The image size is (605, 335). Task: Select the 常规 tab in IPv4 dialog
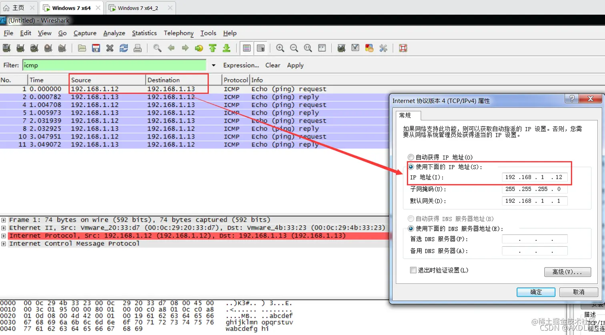point(408,116)
